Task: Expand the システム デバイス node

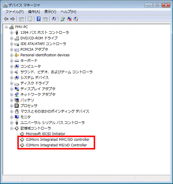Action: [x=12, y=78]
